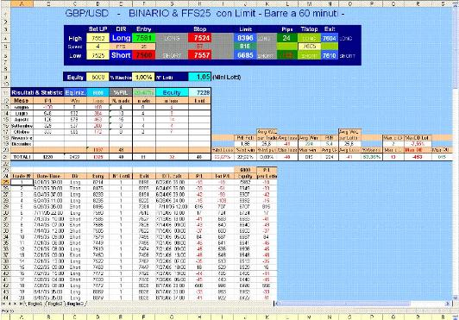The height and width of the screenshot is (320, 459).
Task: Select the Foglio3 sheet tab
Action: (x=75, y=304)
